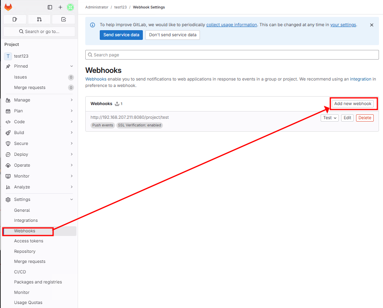
Task: Open the Test webhook dropdown
Action: [x=329, y=118]
